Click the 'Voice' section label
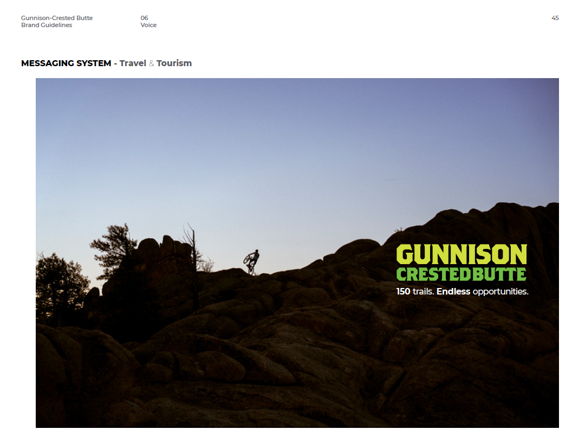The height and width of the screenshot is (442, 585). 148,25
